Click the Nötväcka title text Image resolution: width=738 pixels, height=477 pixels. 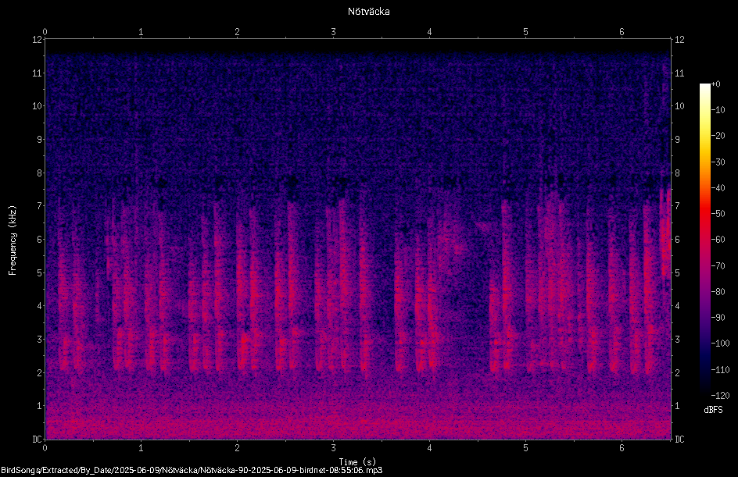click(368, 11)
